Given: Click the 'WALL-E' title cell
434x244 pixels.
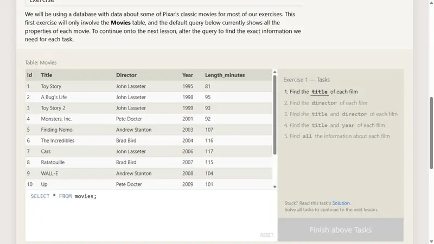Looking at the screenshot, I should (49, 174).
